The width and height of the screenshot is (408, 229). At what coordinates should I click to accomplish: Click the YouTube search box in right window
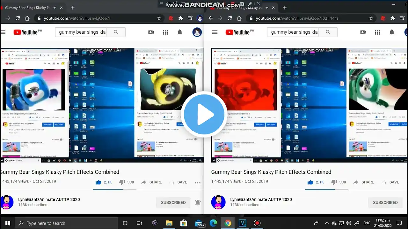click(293, 32)
